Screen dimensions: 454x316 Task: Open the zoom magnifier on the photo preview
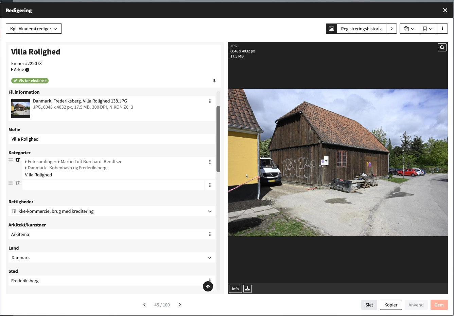pyautogui.click(x=442, y=47)
